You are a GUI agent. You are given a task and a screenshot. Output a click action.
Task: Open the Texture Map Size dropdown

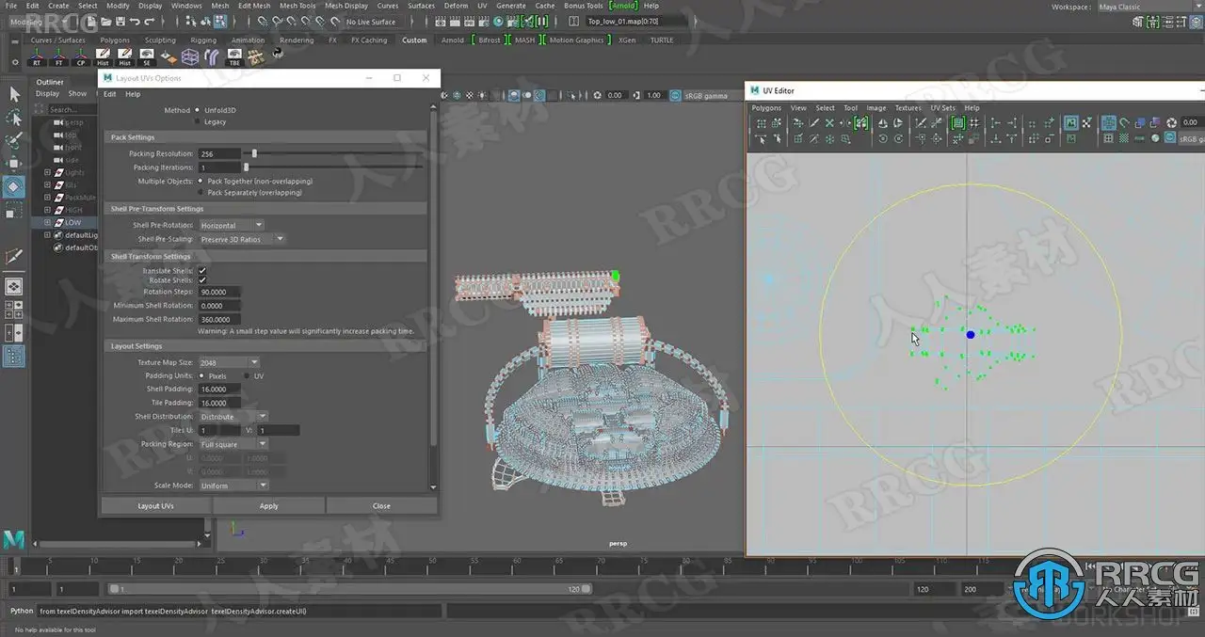click(230, 362)
